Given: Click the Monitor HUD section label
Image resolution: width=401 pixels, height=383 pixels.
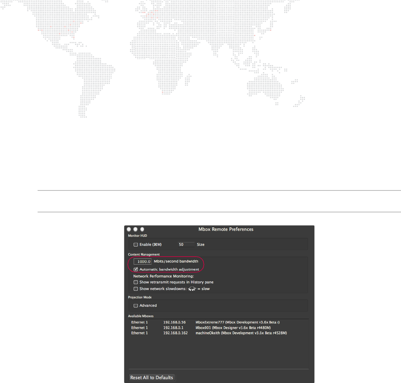Looking at the screenshot, I should (x=137, y=236).
